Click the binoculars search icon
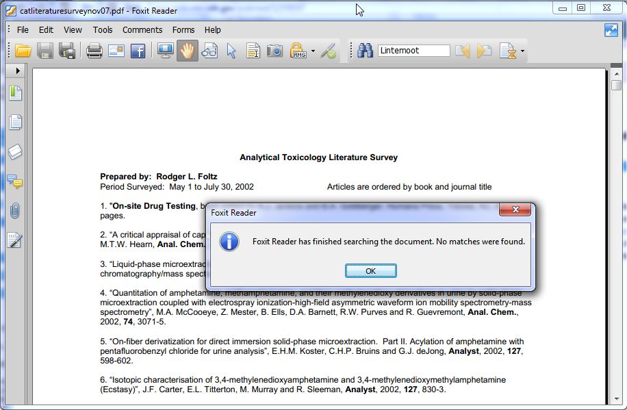The height and width of the screenshot is (410, 627). pos(365,51)
